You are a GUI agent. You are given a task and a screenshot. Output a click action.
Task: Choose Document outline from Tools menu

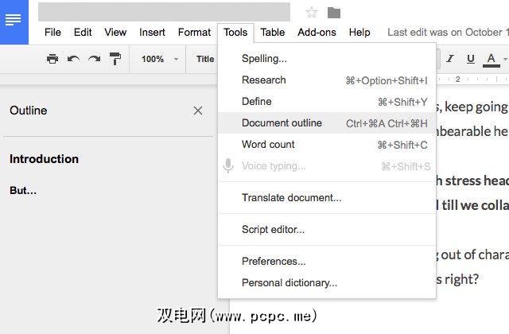(282, 123)
